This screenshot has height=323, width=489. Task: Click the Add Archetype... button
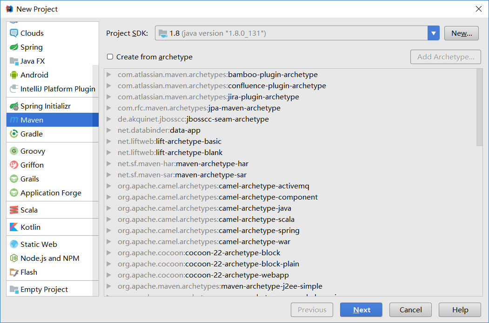click(446, 57)
